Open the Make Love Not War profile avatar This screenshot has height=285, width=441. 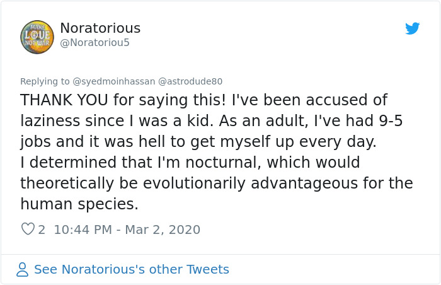[37, 37]
